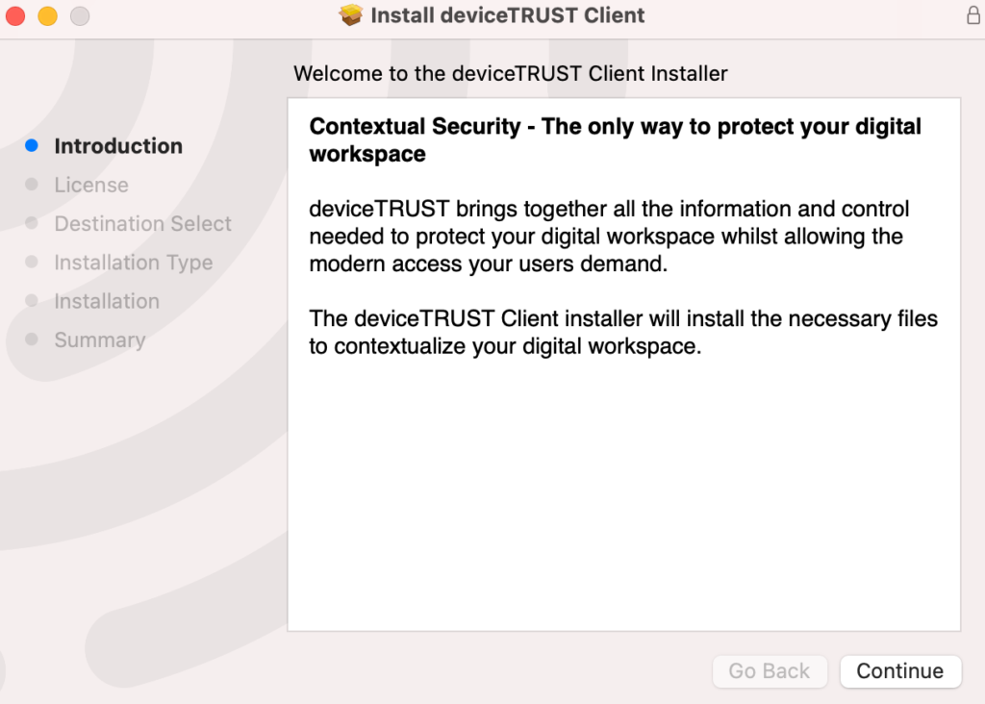Select the Installation Type step
The image size is (985, 704).
click(x=134, y=262)
